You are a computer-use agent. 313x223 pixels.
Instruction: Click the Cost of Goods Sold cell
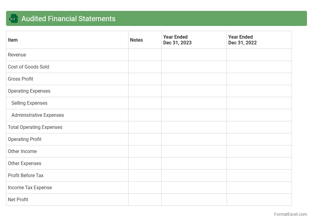29,67
